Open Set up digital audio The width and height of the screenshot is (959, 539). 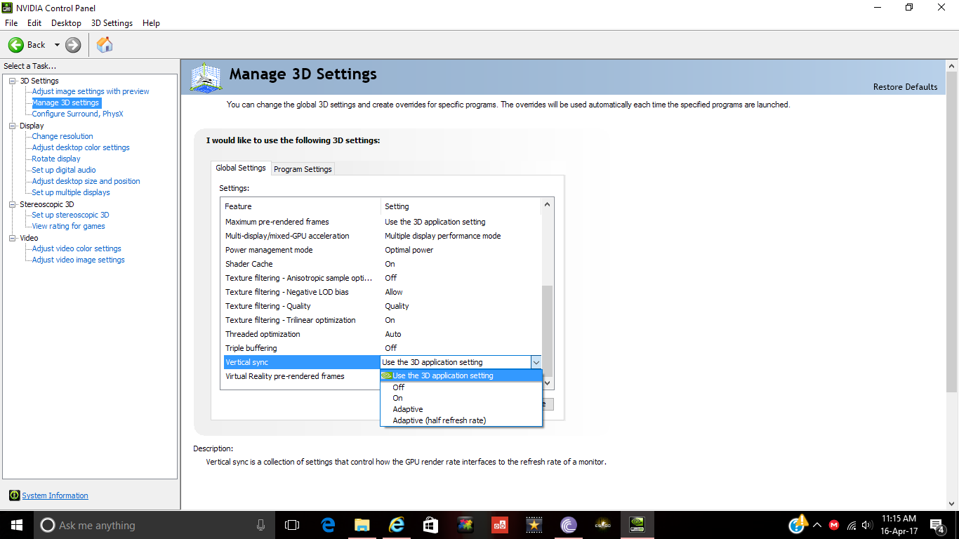pyautogui.click(x=64, y=170)
